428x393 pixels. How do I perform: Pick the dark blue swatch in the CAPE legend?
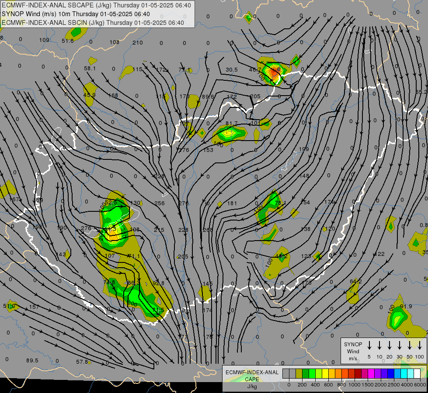click(x=390, y=373)
